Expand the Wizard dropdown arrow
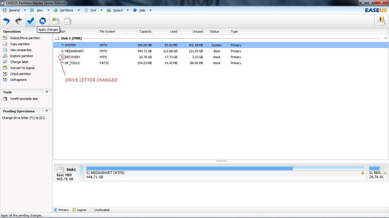 (x=128, y=10)
